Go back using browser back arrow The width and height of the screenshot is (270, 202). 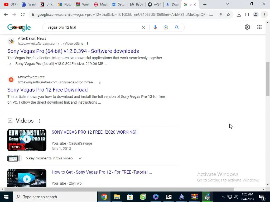click(6, 15)
